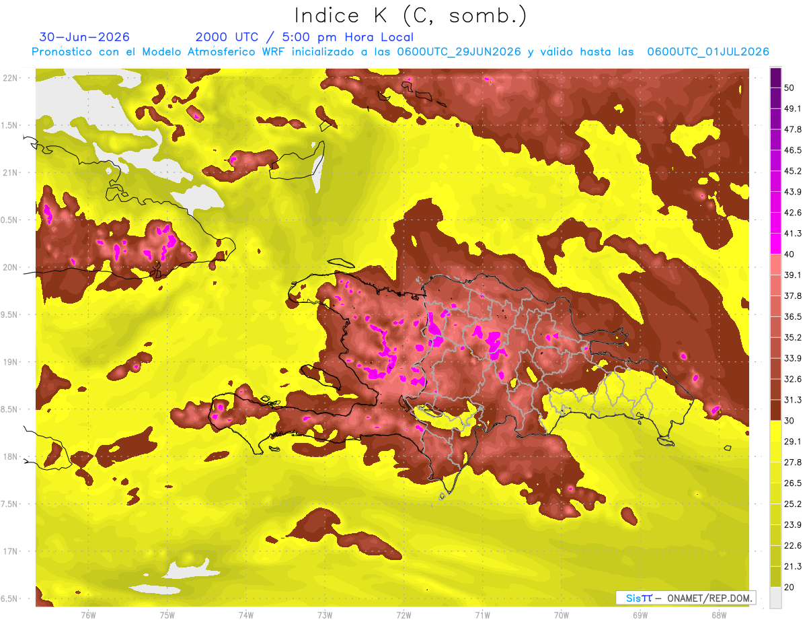807x624 pixels.
Task: Click the color bar label "41.3"
Action: click(x=793, y=234)
